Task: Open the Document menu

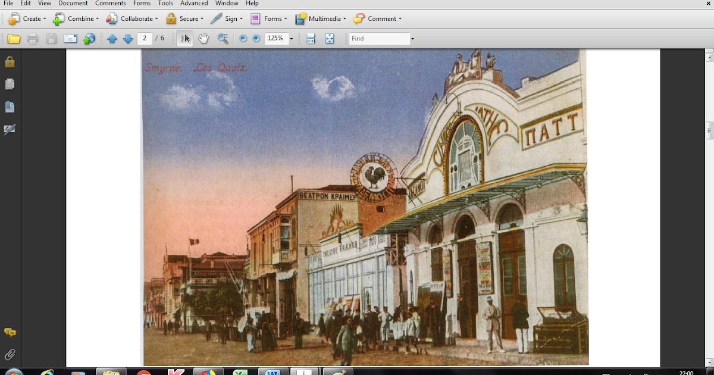Action: coord(73,4)
